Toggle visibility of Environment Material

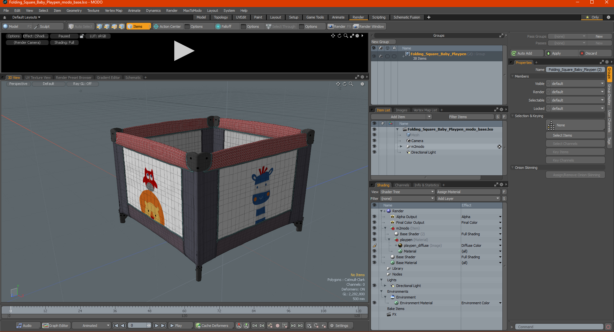[374, 303]
